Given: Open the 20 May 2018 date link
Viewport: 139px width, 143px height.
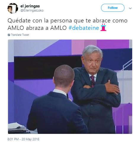Looking at the screenshot, I should 30,139.
